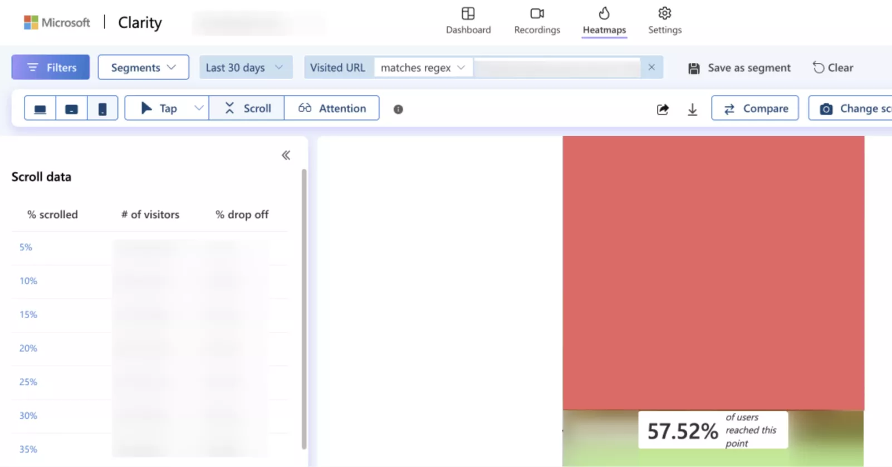Go to the Recordings section

pos(537,21)
